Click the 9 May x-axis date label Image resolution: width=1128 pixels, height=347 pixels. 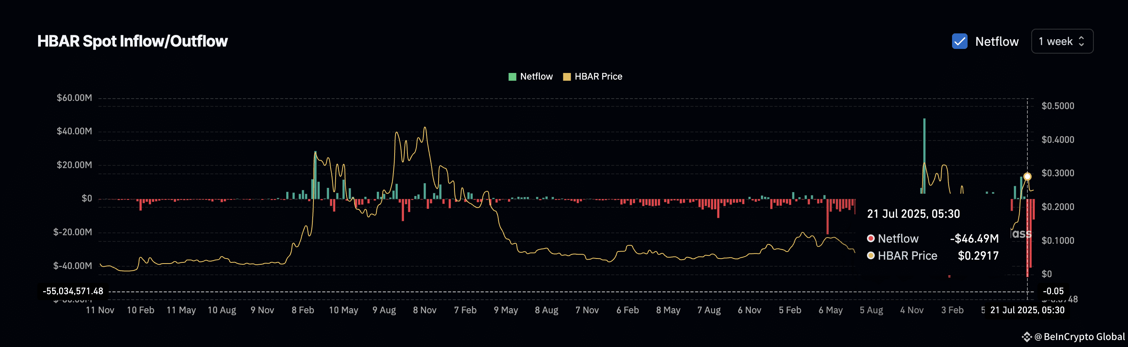click(x=506, y=310)
